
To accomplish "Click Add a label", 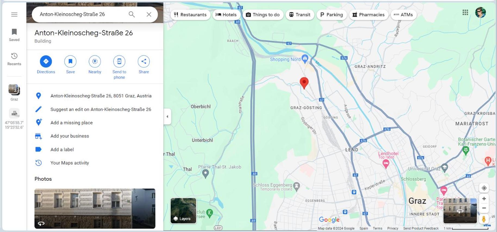I will [x=95, y=150].
